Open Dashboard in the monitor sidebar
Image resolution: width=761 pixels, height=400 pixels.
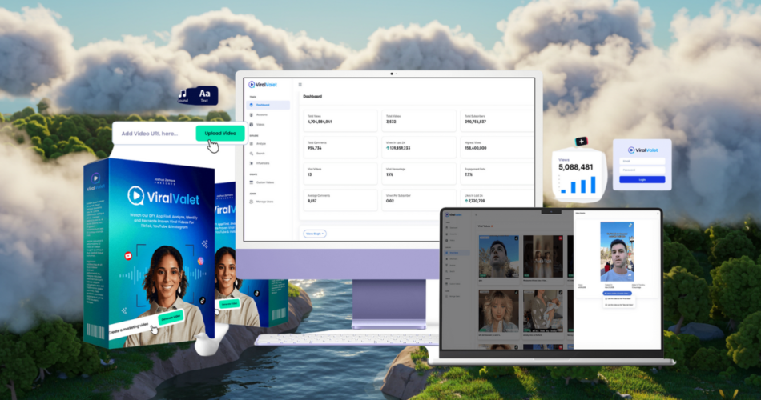click(x=268, y=105)
